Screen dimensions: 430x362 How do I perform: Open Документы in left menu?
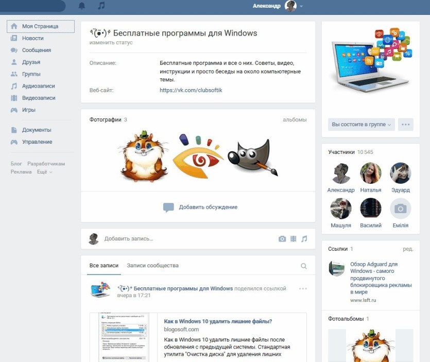point(37,130)
